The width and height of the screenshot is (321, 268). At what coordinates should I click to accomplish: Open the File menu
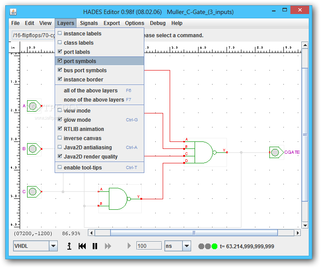[x=15, y=23]
